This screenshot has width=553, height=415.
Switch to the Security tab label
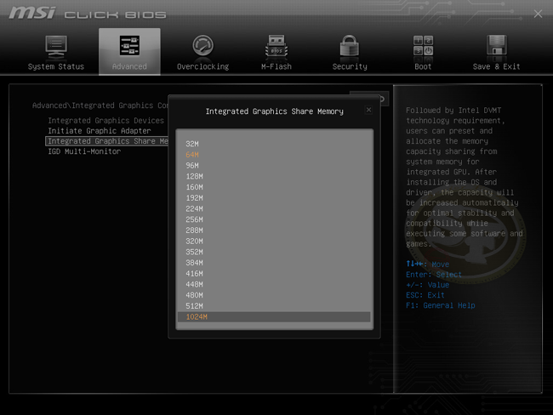click(x=350, y=66)
